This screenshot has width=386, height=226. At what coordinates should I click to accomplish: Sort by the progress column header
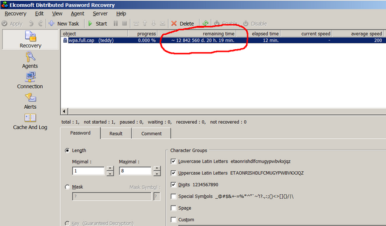click(142, 34)
